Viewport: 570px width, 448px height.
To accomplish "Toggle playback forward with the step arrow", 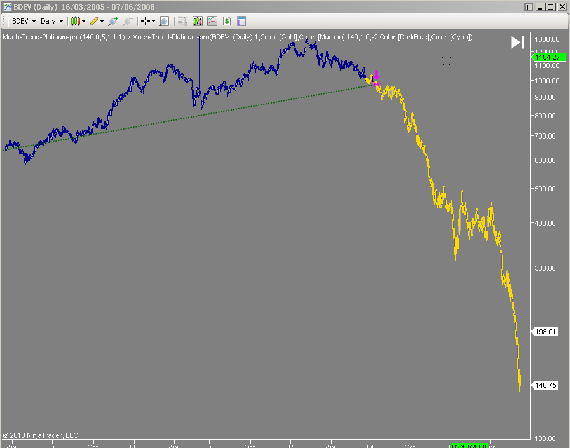I will click(x=516, y=43).
